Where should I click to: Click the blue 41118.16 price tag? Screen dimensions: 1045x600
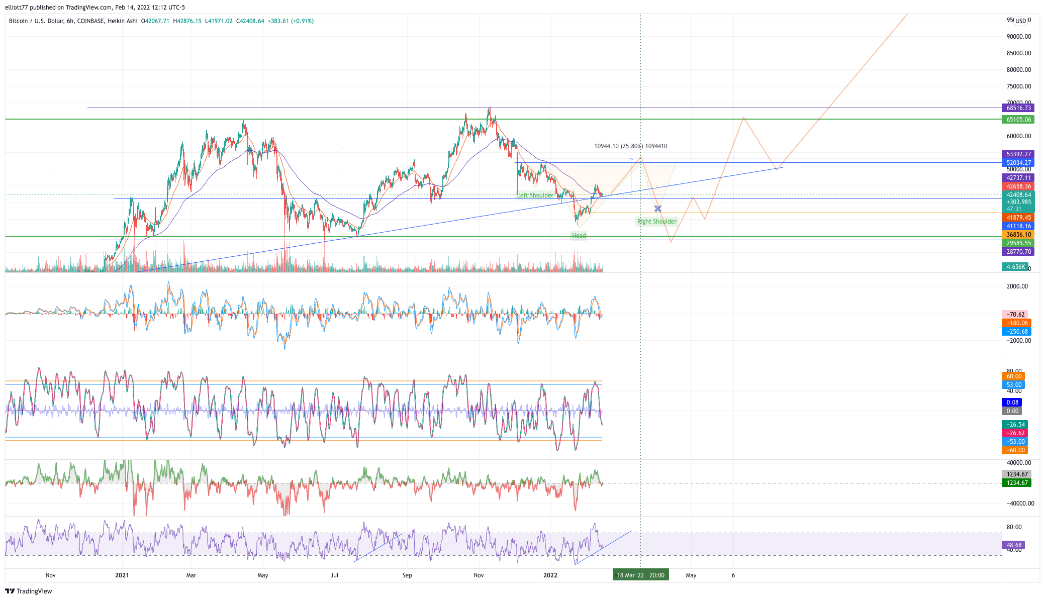[1018, 226]
